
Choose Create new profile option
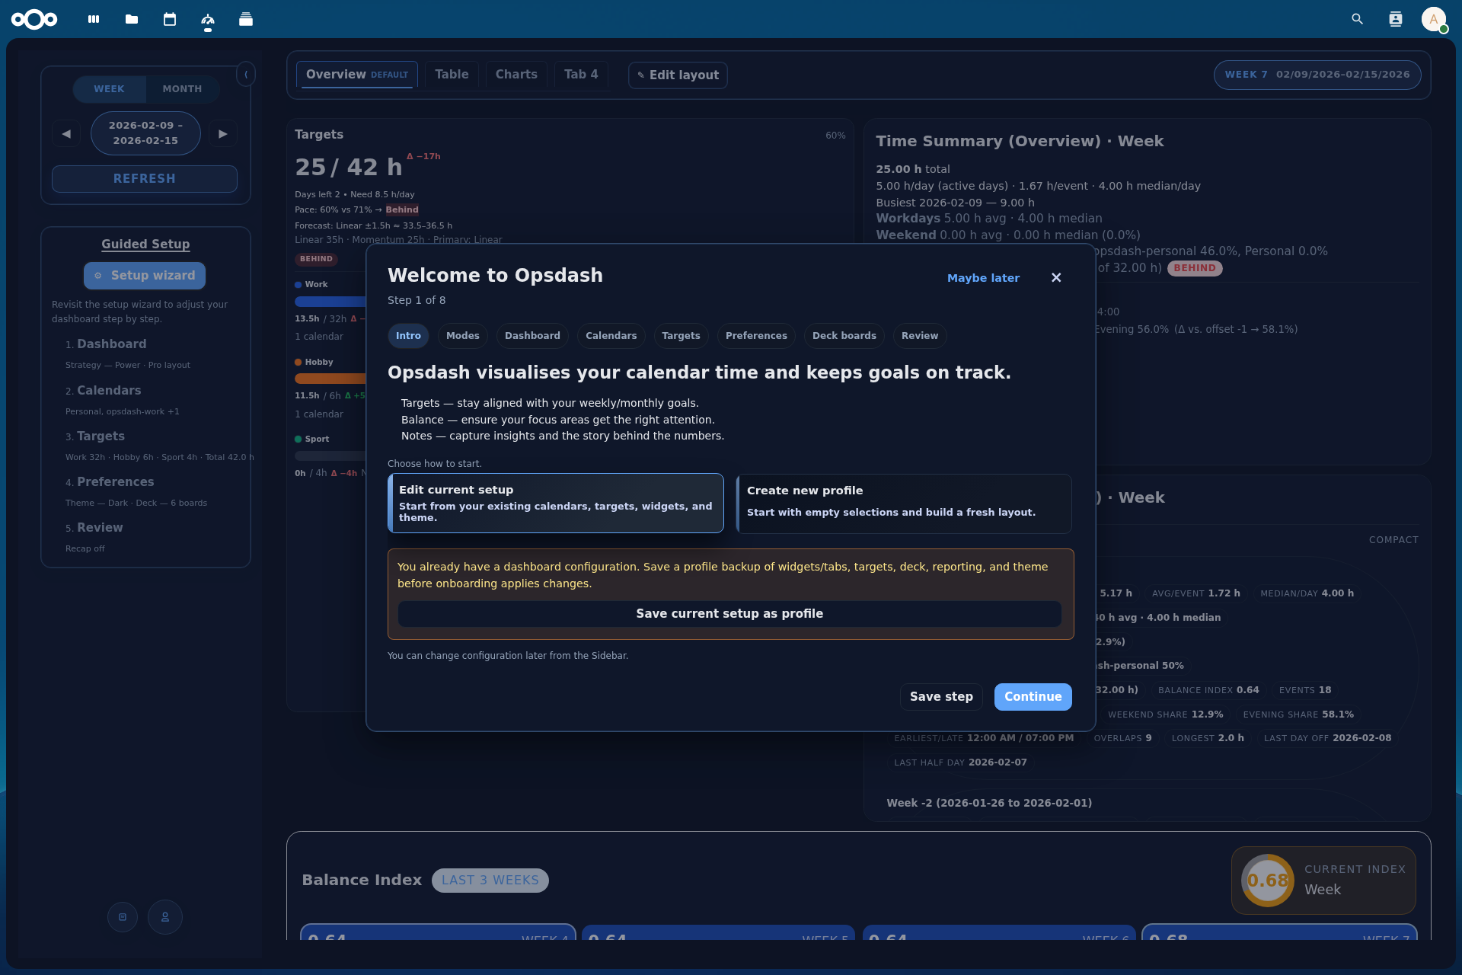pos(904,503)
